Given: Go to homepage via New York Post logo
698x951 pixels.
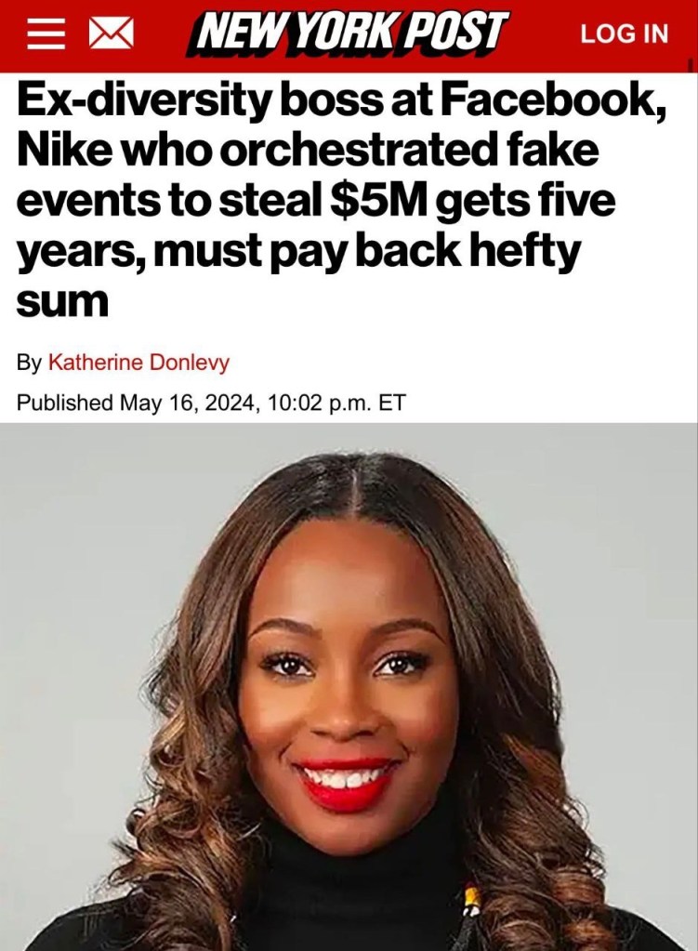Looking at the screenshot, I should click(x=349, y=33).
